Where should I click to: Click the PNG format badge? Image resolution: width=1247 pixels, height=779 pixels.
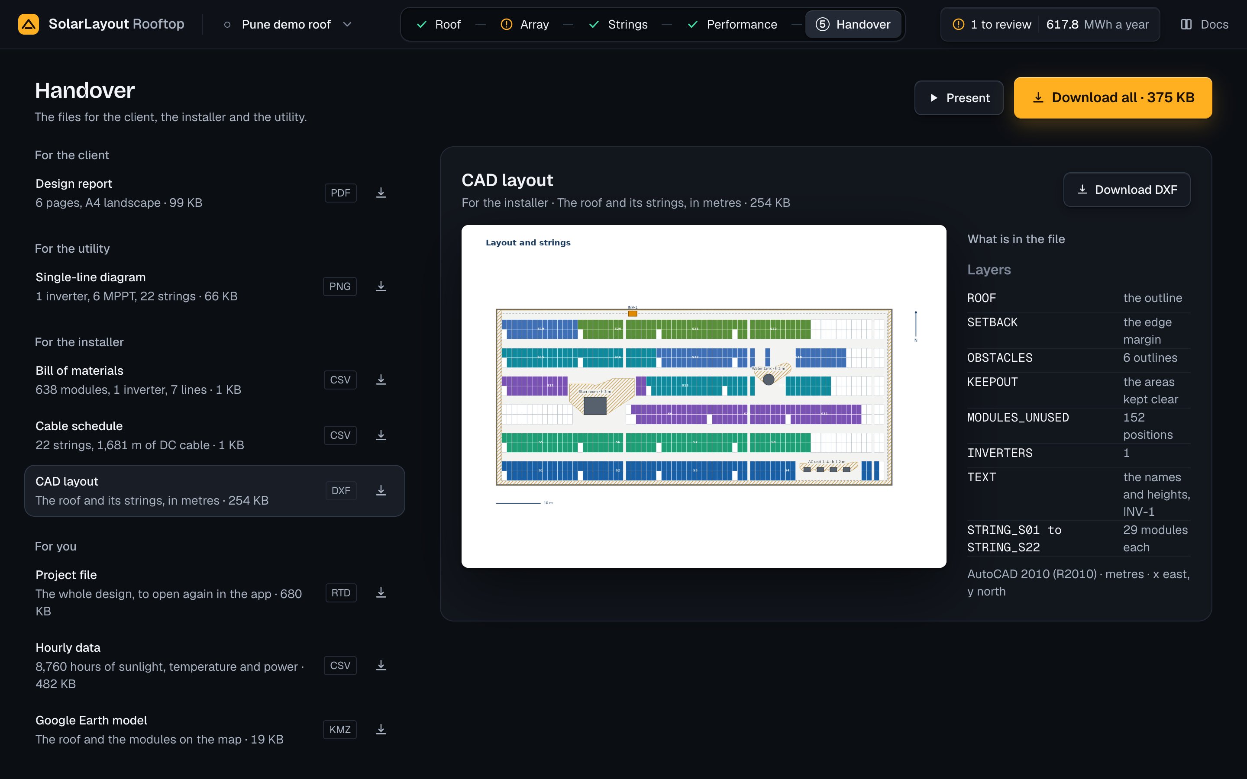pyautogui.click(x=339, y=286)
